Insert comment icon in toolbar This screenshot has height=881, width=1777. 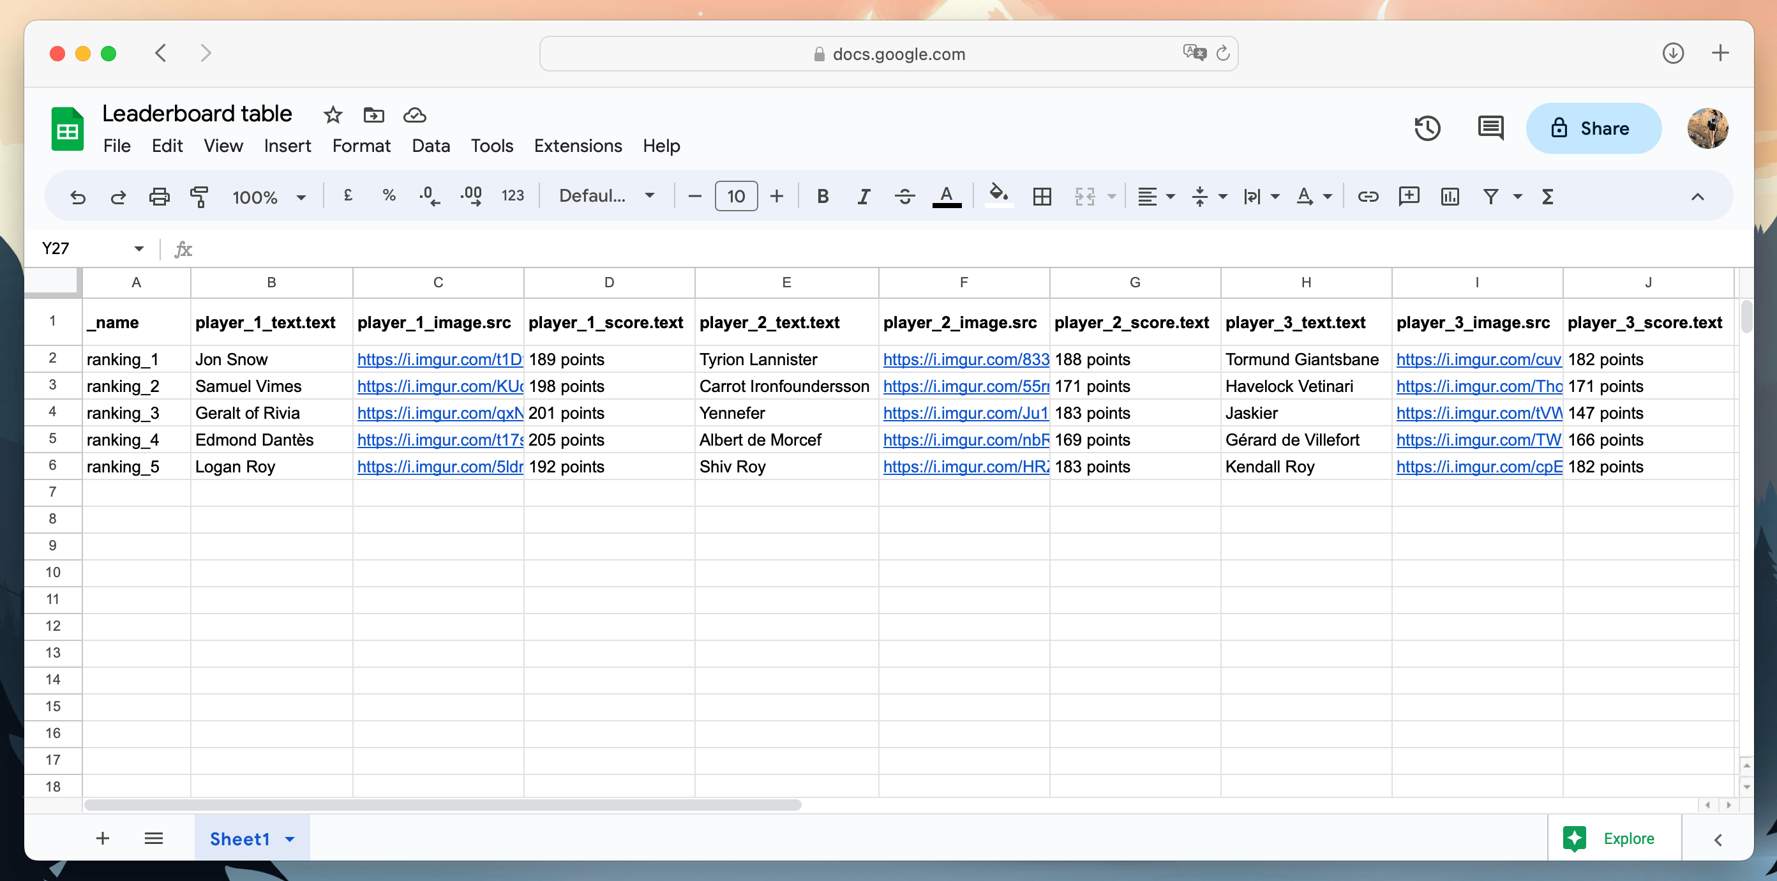pyautogui.click(x=1409, y=197)
